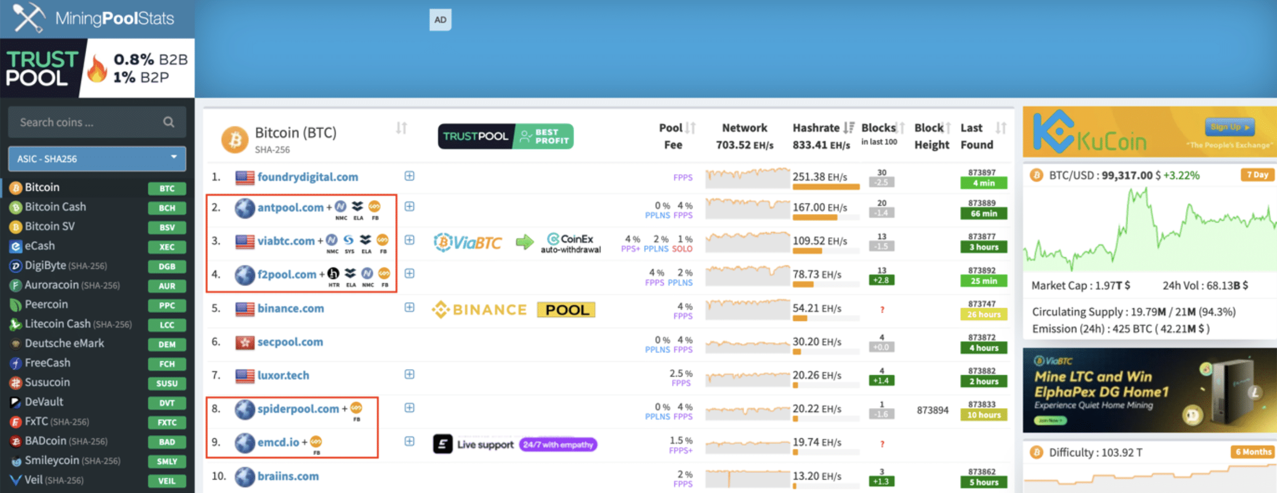Click the HTR coin icon on the f2pool.com row
This screenshot has height=493, width=1277.
(x=333, y=274)
